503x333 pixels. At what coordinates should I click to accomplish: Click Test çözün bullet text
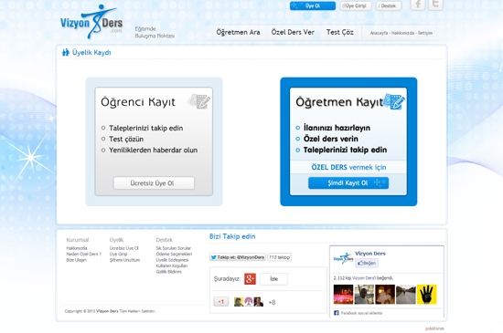point(126,140)
